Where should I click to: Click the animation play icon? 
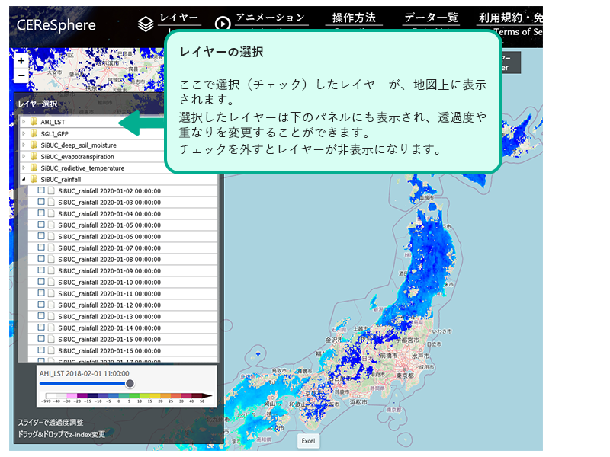pyautogui.click(x=223, y=24)
